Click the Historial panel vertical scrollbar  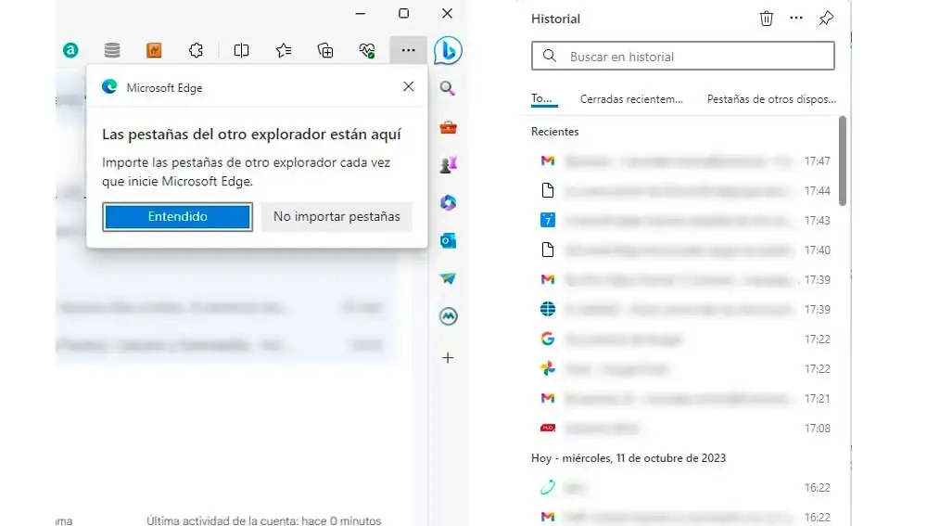click(843, 160)
